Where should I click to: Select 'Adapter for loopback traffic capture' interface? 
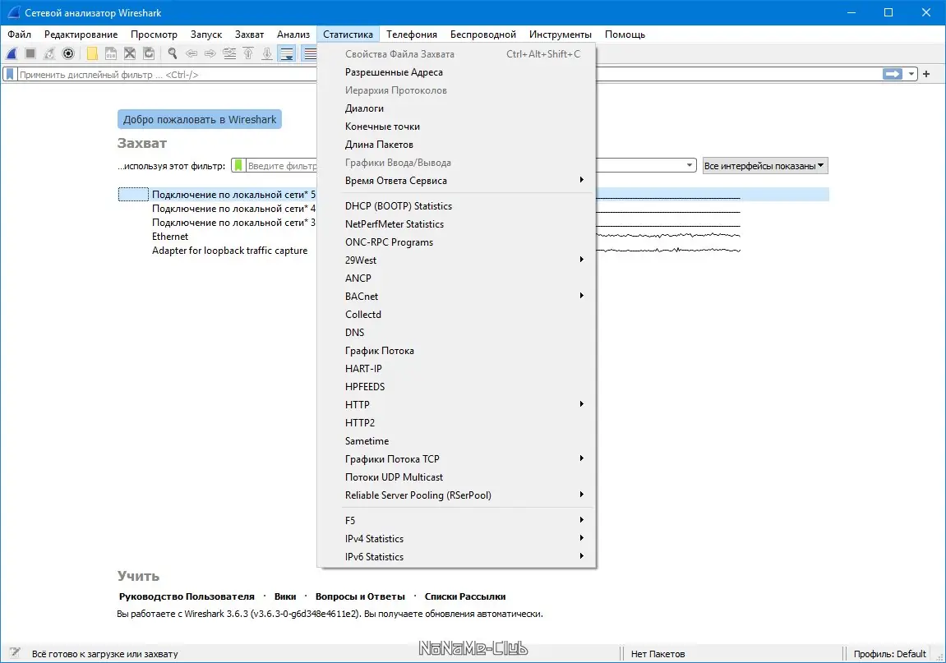click(x=473, y=251)
